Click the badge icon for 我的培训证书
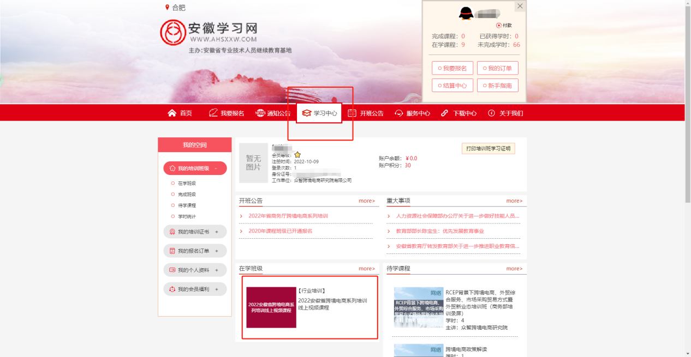Image resolution: width=691 pixels, height=357 pixels. tap(172, 232)
